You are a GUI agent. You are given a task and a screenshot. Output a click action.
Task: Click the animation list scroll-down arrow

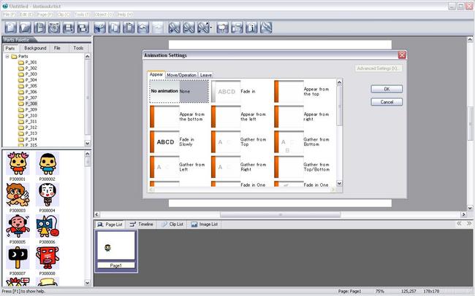pyautogui.click(x=339, y=183)
